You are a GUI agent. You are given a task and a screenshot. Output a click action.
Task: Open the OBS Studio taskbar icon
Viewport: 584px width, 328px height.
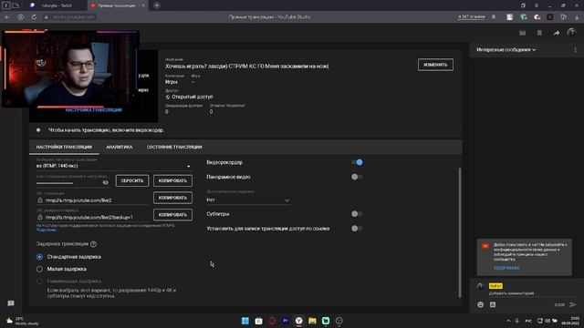[x=339, y=321]
